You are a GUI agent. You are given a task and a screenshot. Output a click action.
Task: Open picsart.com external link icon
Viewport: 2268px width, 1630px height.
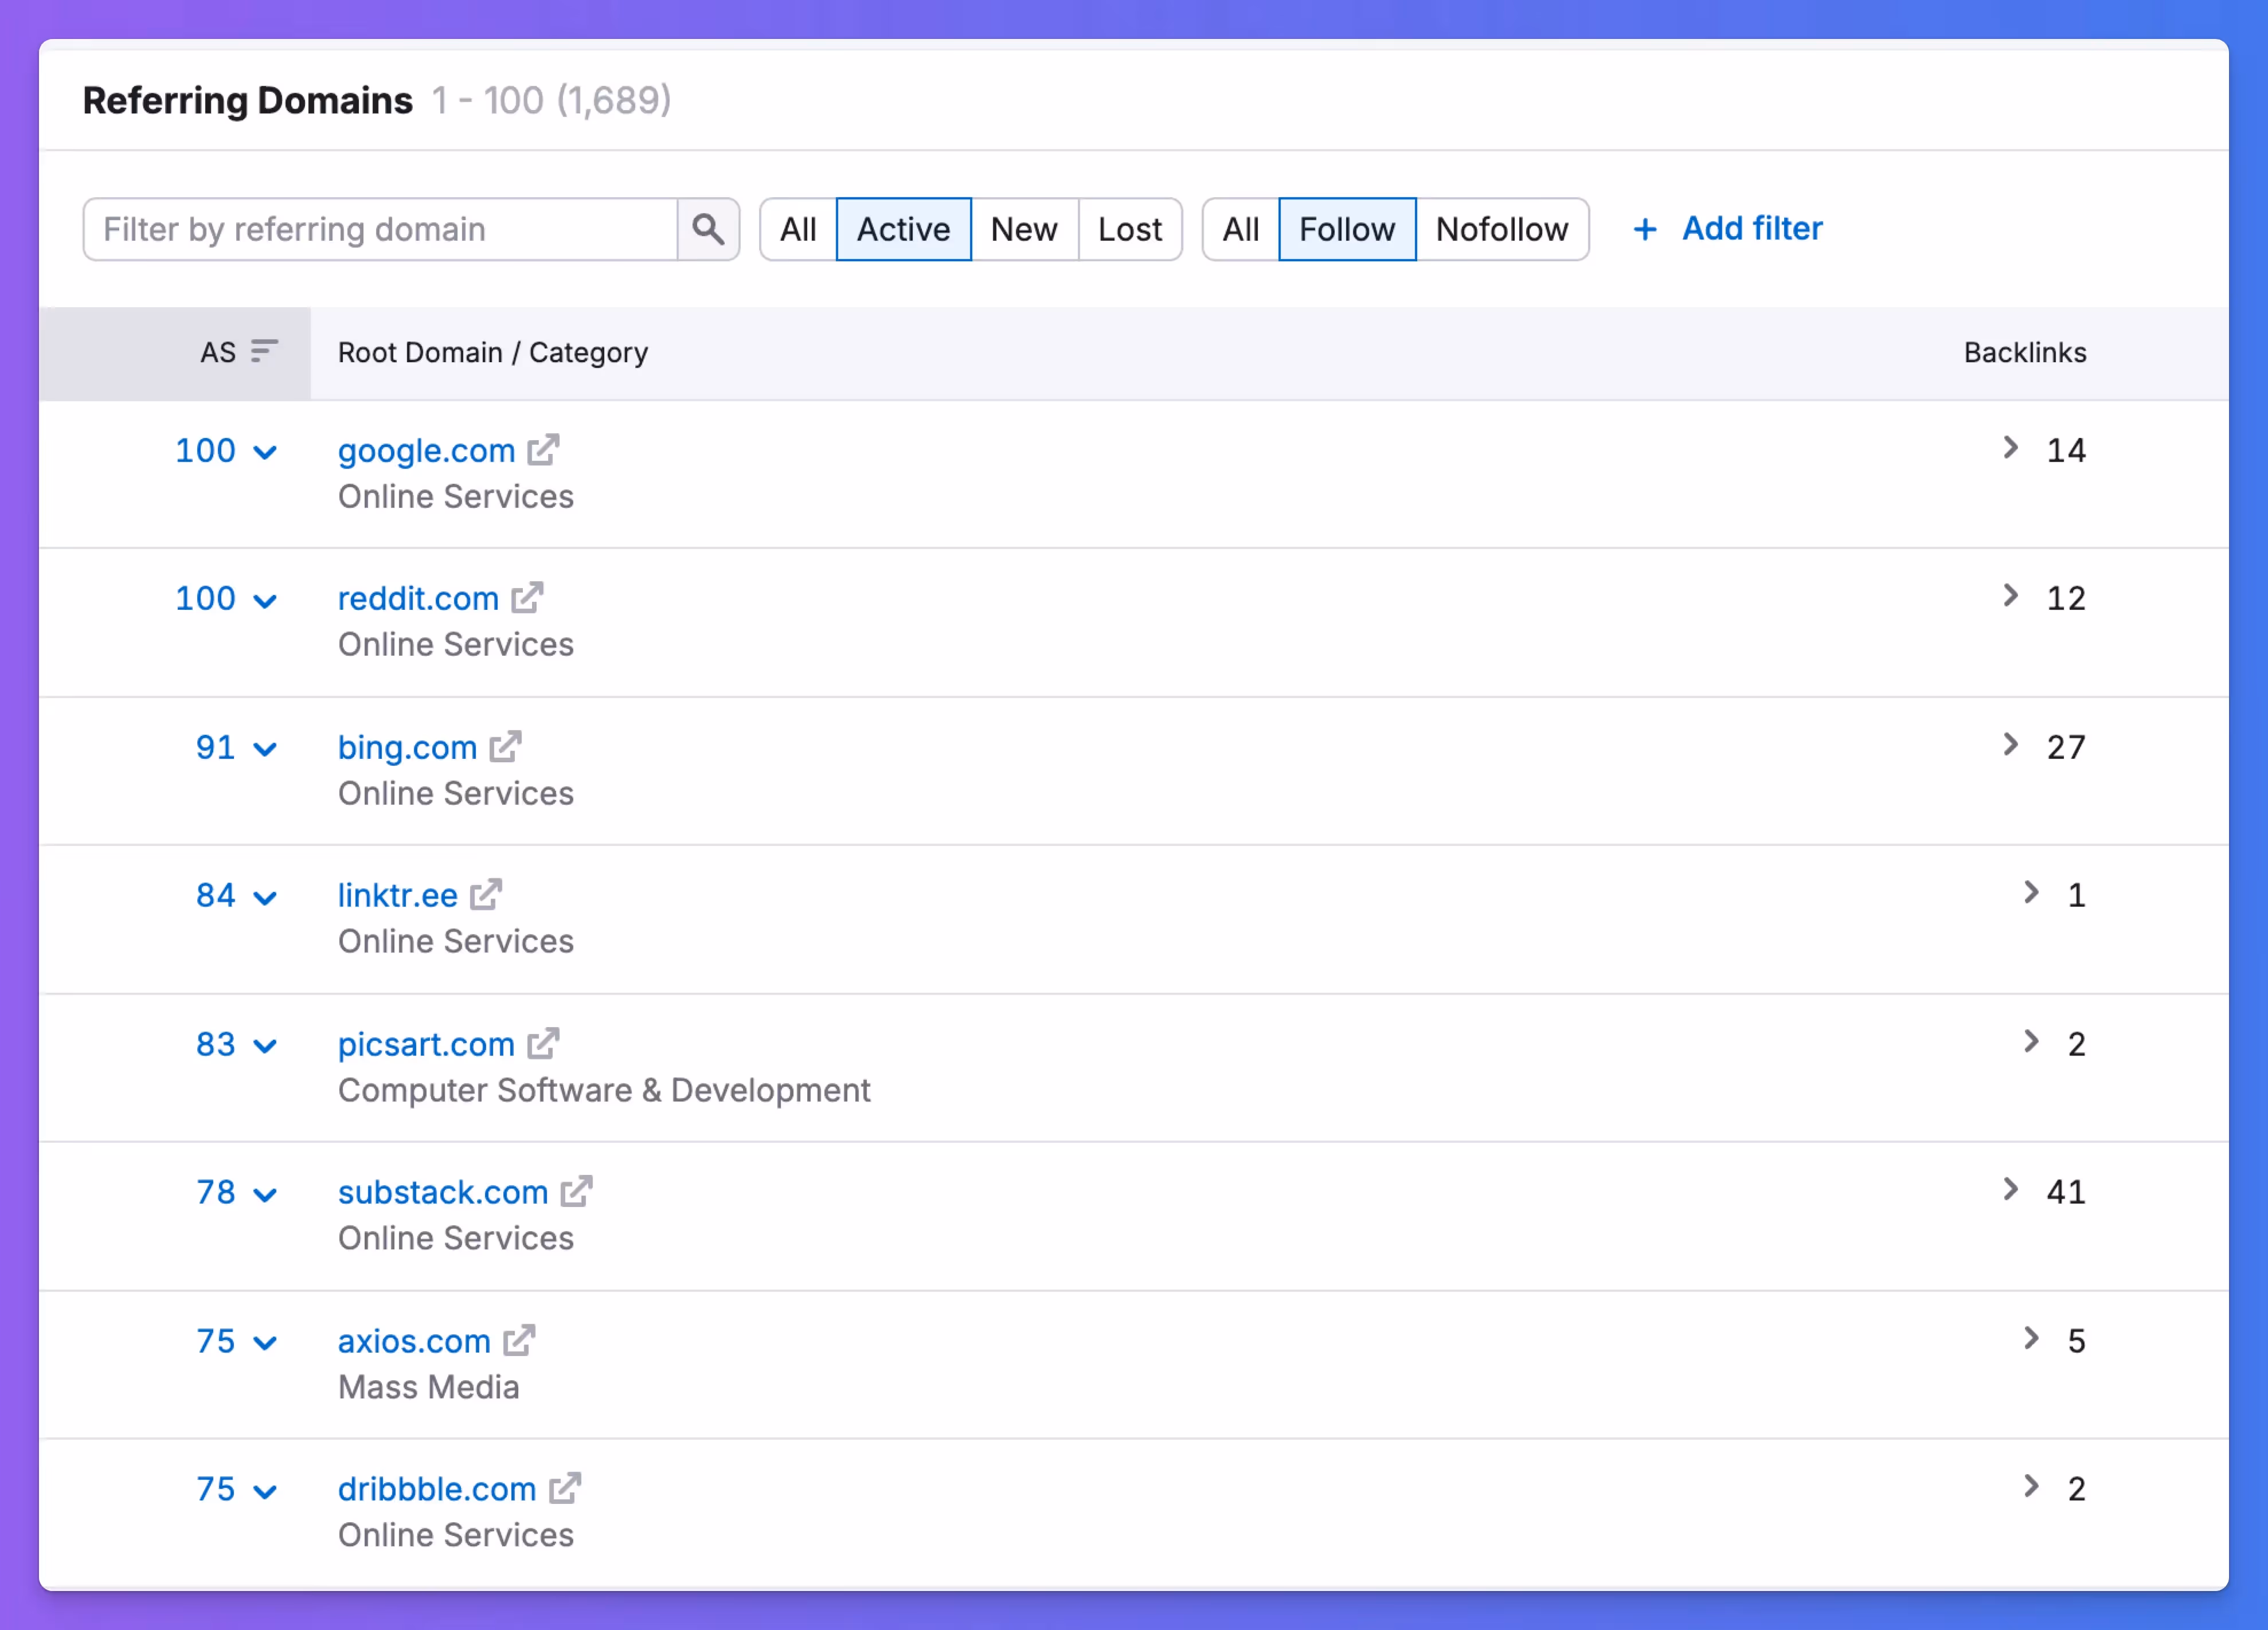click(543, 1044)
